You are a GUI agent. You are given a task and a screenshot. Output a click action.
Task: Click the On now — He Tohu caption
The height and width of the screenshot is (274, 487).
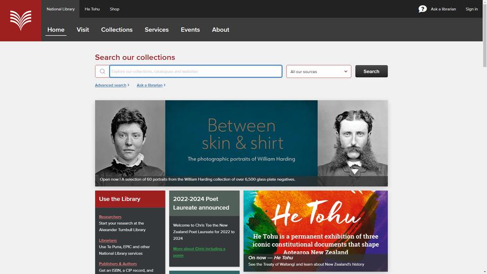pos(270,258)
